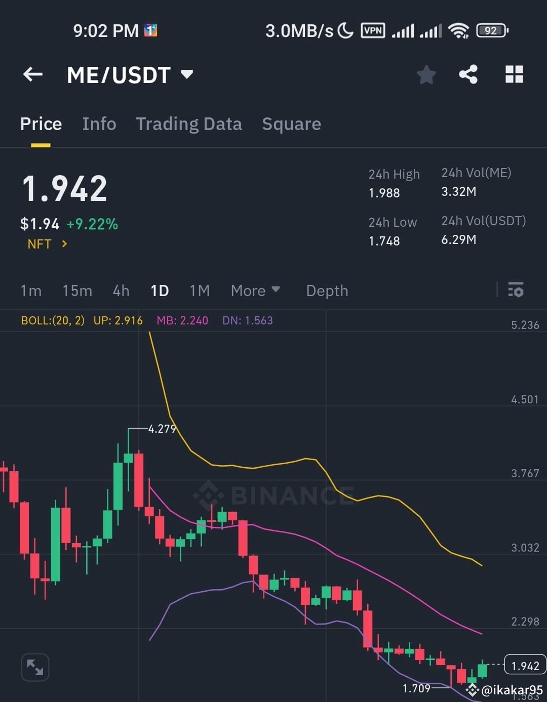Open the Square tab
The width and height of the screenshot is (547, 702).
coord(291,124)
